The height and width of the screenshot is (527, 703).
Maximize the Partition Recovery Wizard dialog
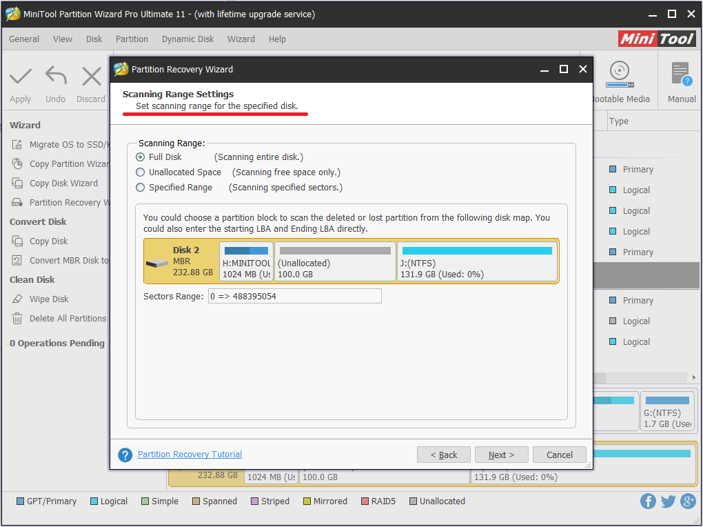pyautogui.click(x=564, y=69)
